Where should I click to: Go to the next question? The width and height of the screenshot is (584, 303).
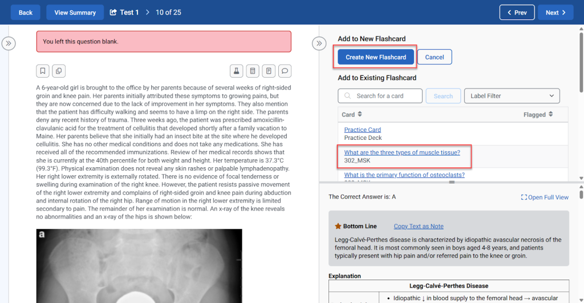tap(555, 13)
